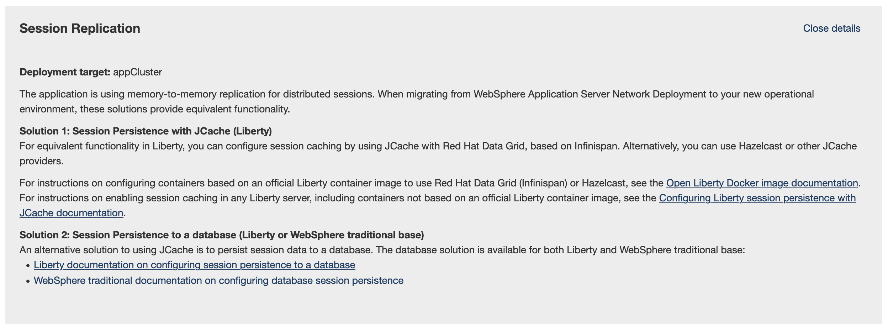This screenshot has width=888, height=328.
Task: Open Liberty documentation on database session persistence
Action: pyautogui.click(x=194, y=265)
